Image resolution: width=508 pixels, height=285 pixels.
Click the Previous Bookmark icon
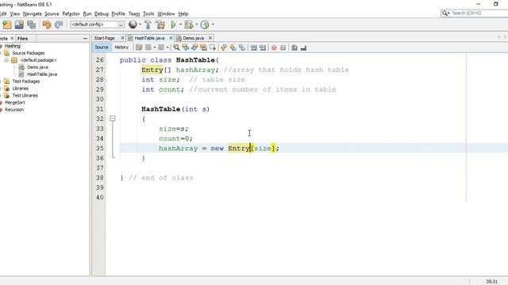[224, 47]
